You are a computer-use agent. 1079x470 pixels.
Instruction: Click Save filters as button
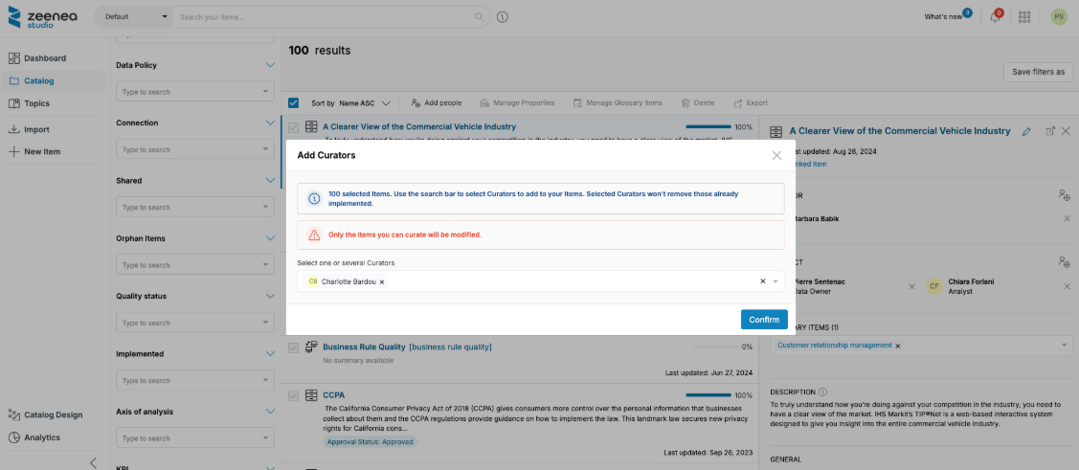1037,72
